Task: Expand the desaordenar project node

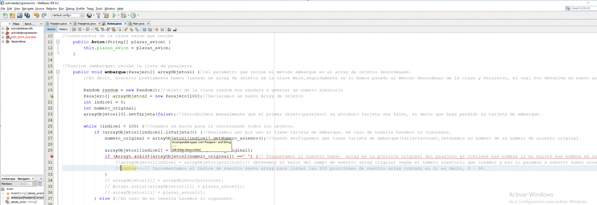Action: (x=3, y=41)
